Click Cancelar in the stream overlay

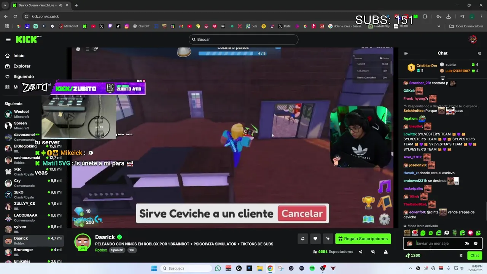(302, 213)
